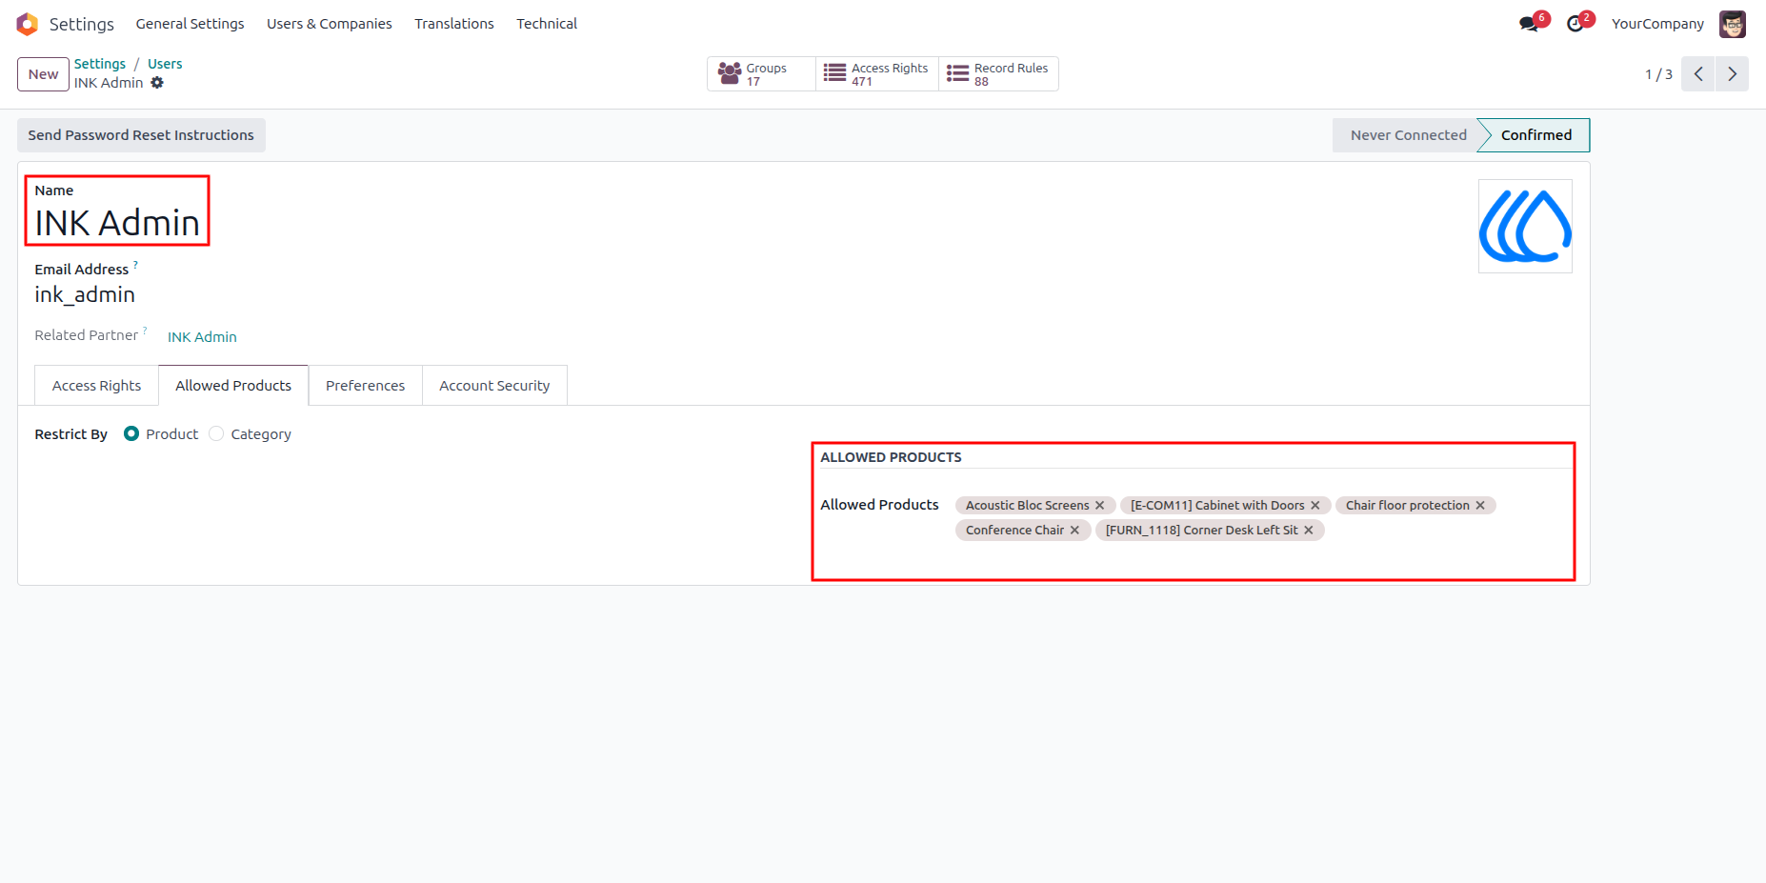Screen dimensions: 1766x883
Task: Click Users breadcrumb link
Action: point(165,64)
